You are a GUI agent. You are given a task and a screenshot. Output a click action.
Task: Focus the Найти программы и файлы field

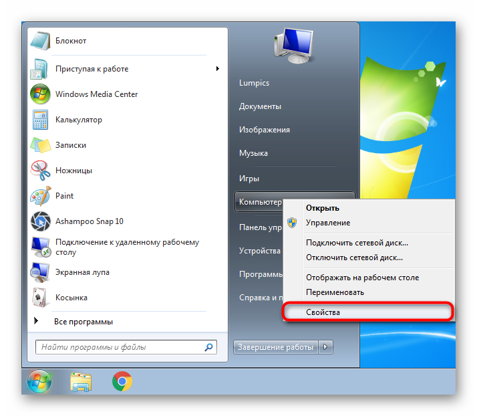coord(126,347)
